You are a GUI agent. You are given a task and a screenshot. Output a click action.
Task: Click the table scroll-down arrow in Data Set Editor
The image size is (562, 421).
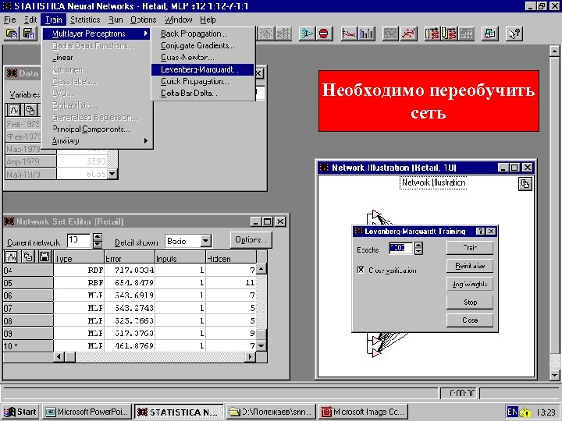112,174
